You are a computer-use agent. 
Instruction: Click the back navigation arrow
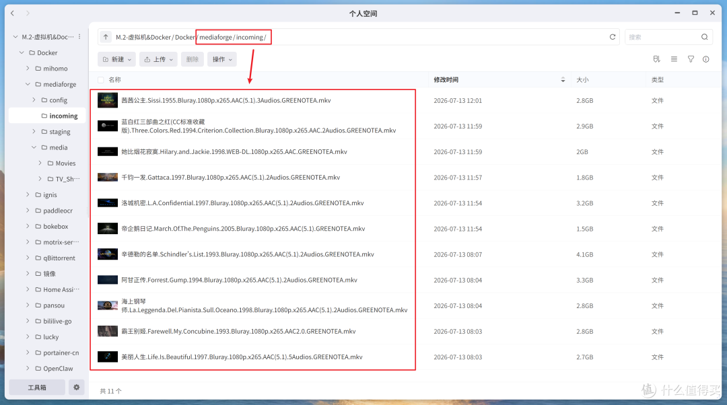pyautogui.click(x=13, y=13)
